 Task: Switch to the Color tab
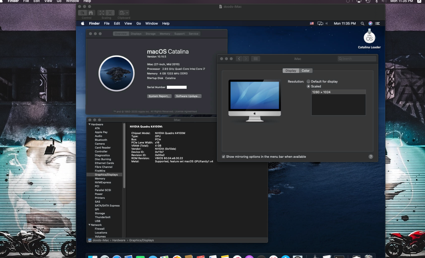point(305,71)
